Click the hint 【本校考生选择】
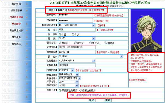This screenshot has width=165, height=103. click(x=137, y=80)
